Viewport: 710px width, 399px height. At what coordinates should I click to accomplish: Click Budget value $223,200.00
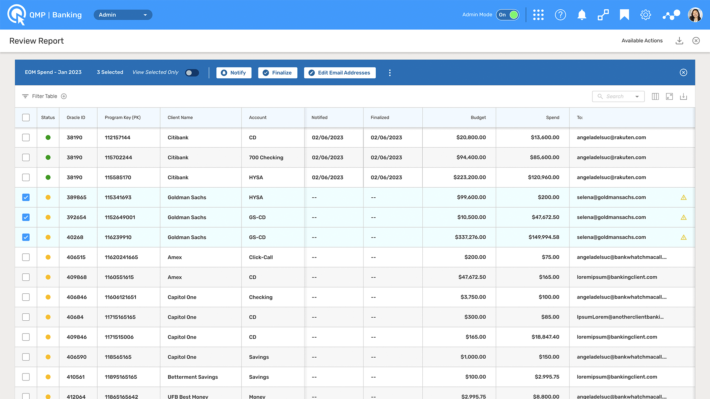point(470,177)
